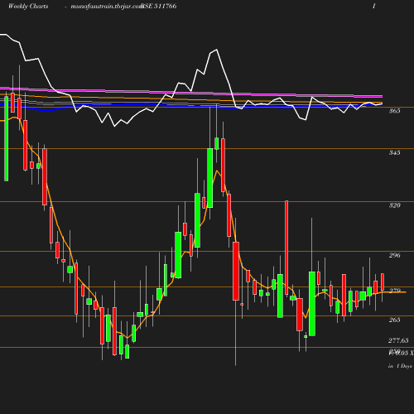Viewport: 414px width, 414px height.
Task: Click the tall green candle below 345 peak
Action: (x=210, y=178)
